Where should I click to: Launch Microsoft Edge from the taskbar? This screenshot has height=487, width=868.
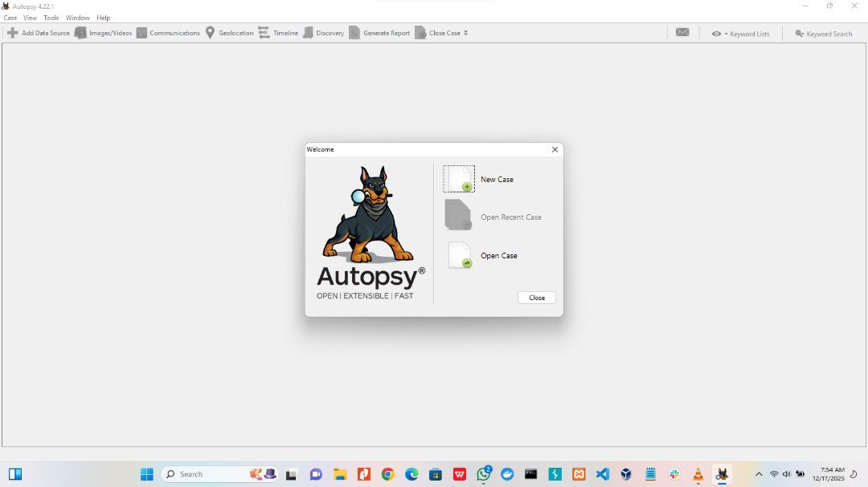pos(411,474)
